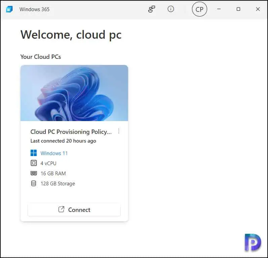Click the Cloud PC Provisioning Policy title

pos(71,132)
